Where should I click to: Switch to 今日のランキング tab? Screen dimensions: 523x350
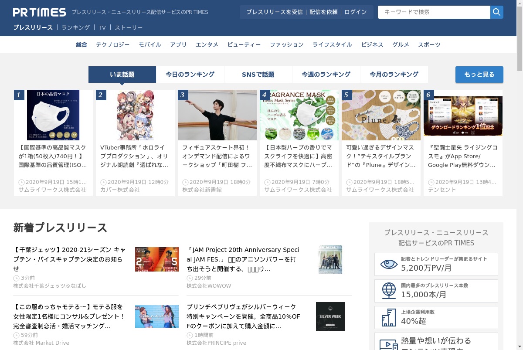[190, 75]
